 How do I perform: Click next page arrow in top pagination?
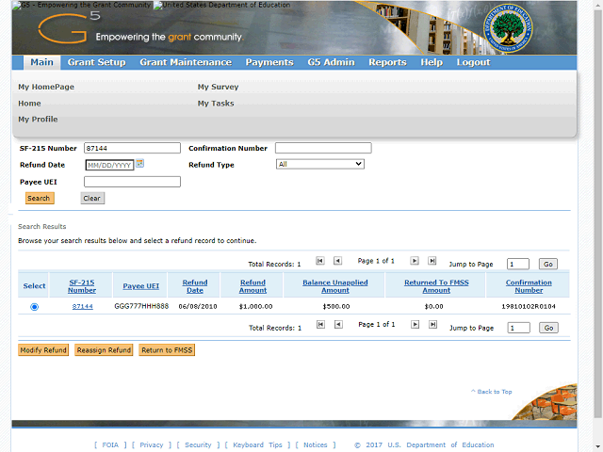click(415, 261)
